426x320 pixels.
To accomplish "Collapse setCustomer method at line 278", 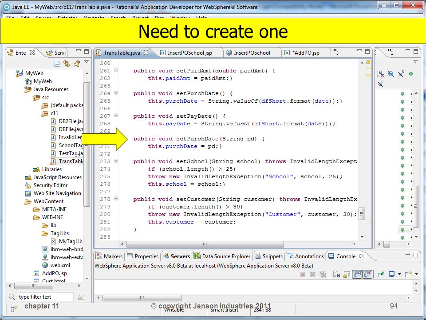I will click(x=116, y=199).
